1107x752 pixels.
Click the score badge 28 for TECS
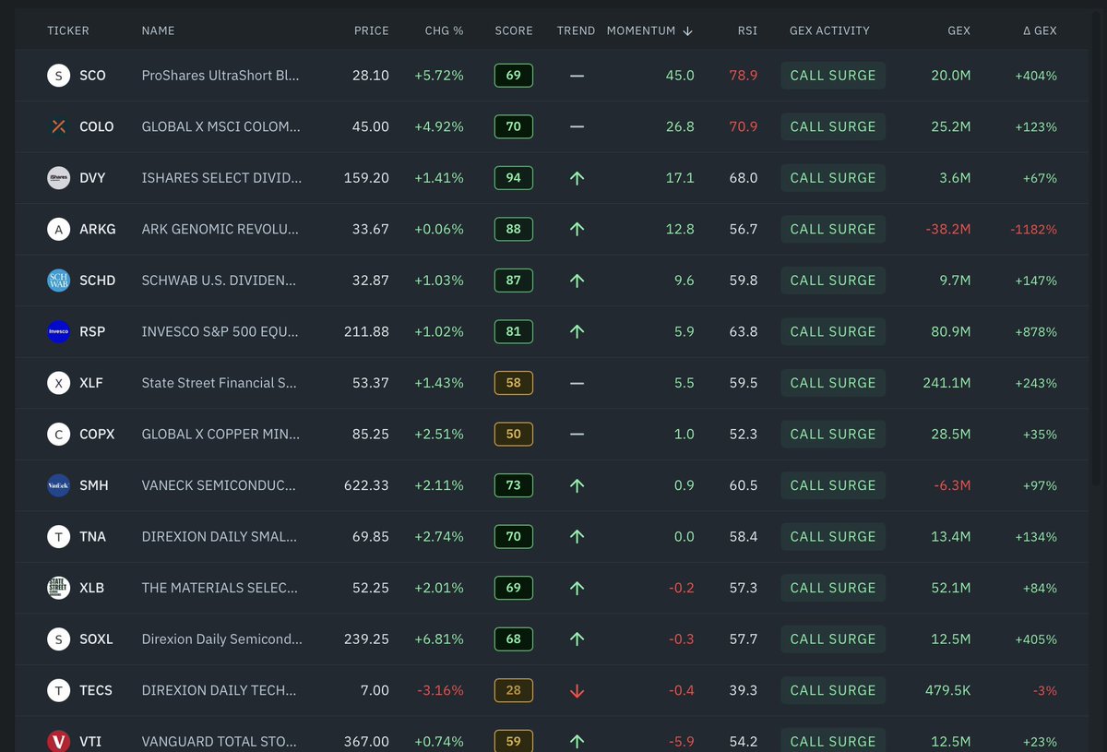coord(514,690)
